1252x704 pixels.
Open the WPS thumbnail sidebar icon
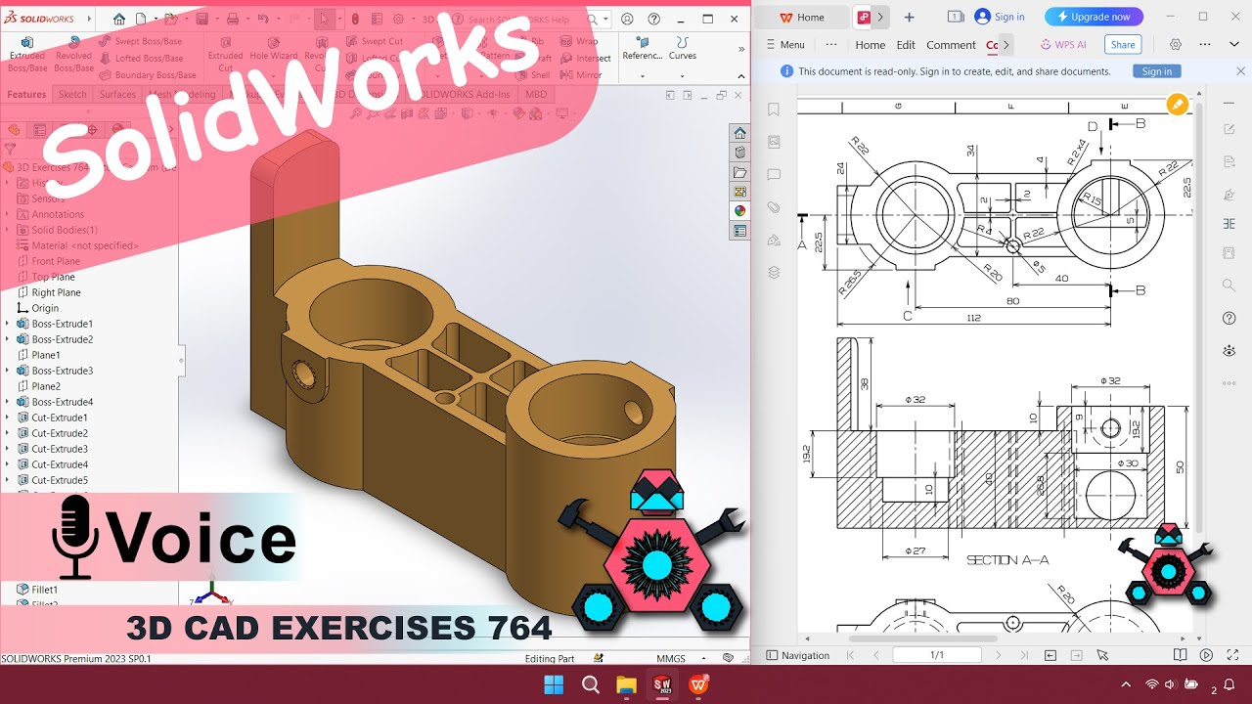(x=774, y=142)
